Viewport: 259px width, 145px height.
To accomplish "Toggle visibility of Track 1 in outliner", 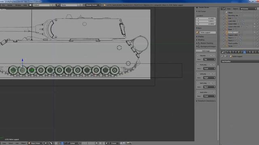I will click(255, 37).
